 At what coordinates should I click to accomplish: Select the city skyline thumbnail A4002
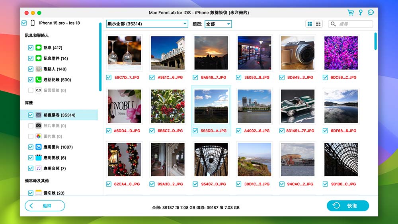[x=254, y=106]
